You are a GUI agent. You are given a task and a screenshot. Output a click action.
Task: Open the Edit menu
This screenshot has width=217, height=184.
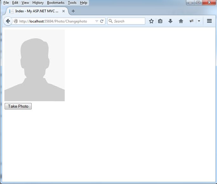pos(15,3)
